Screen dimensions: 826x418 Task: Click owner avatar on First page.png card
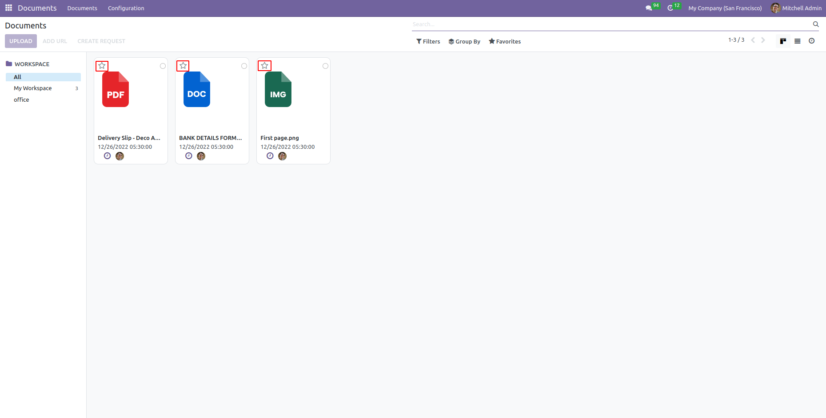pos(282,156)
